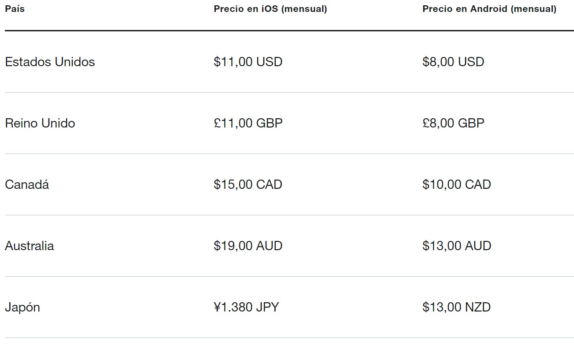Click the $8,00 USD Android price

453,62
